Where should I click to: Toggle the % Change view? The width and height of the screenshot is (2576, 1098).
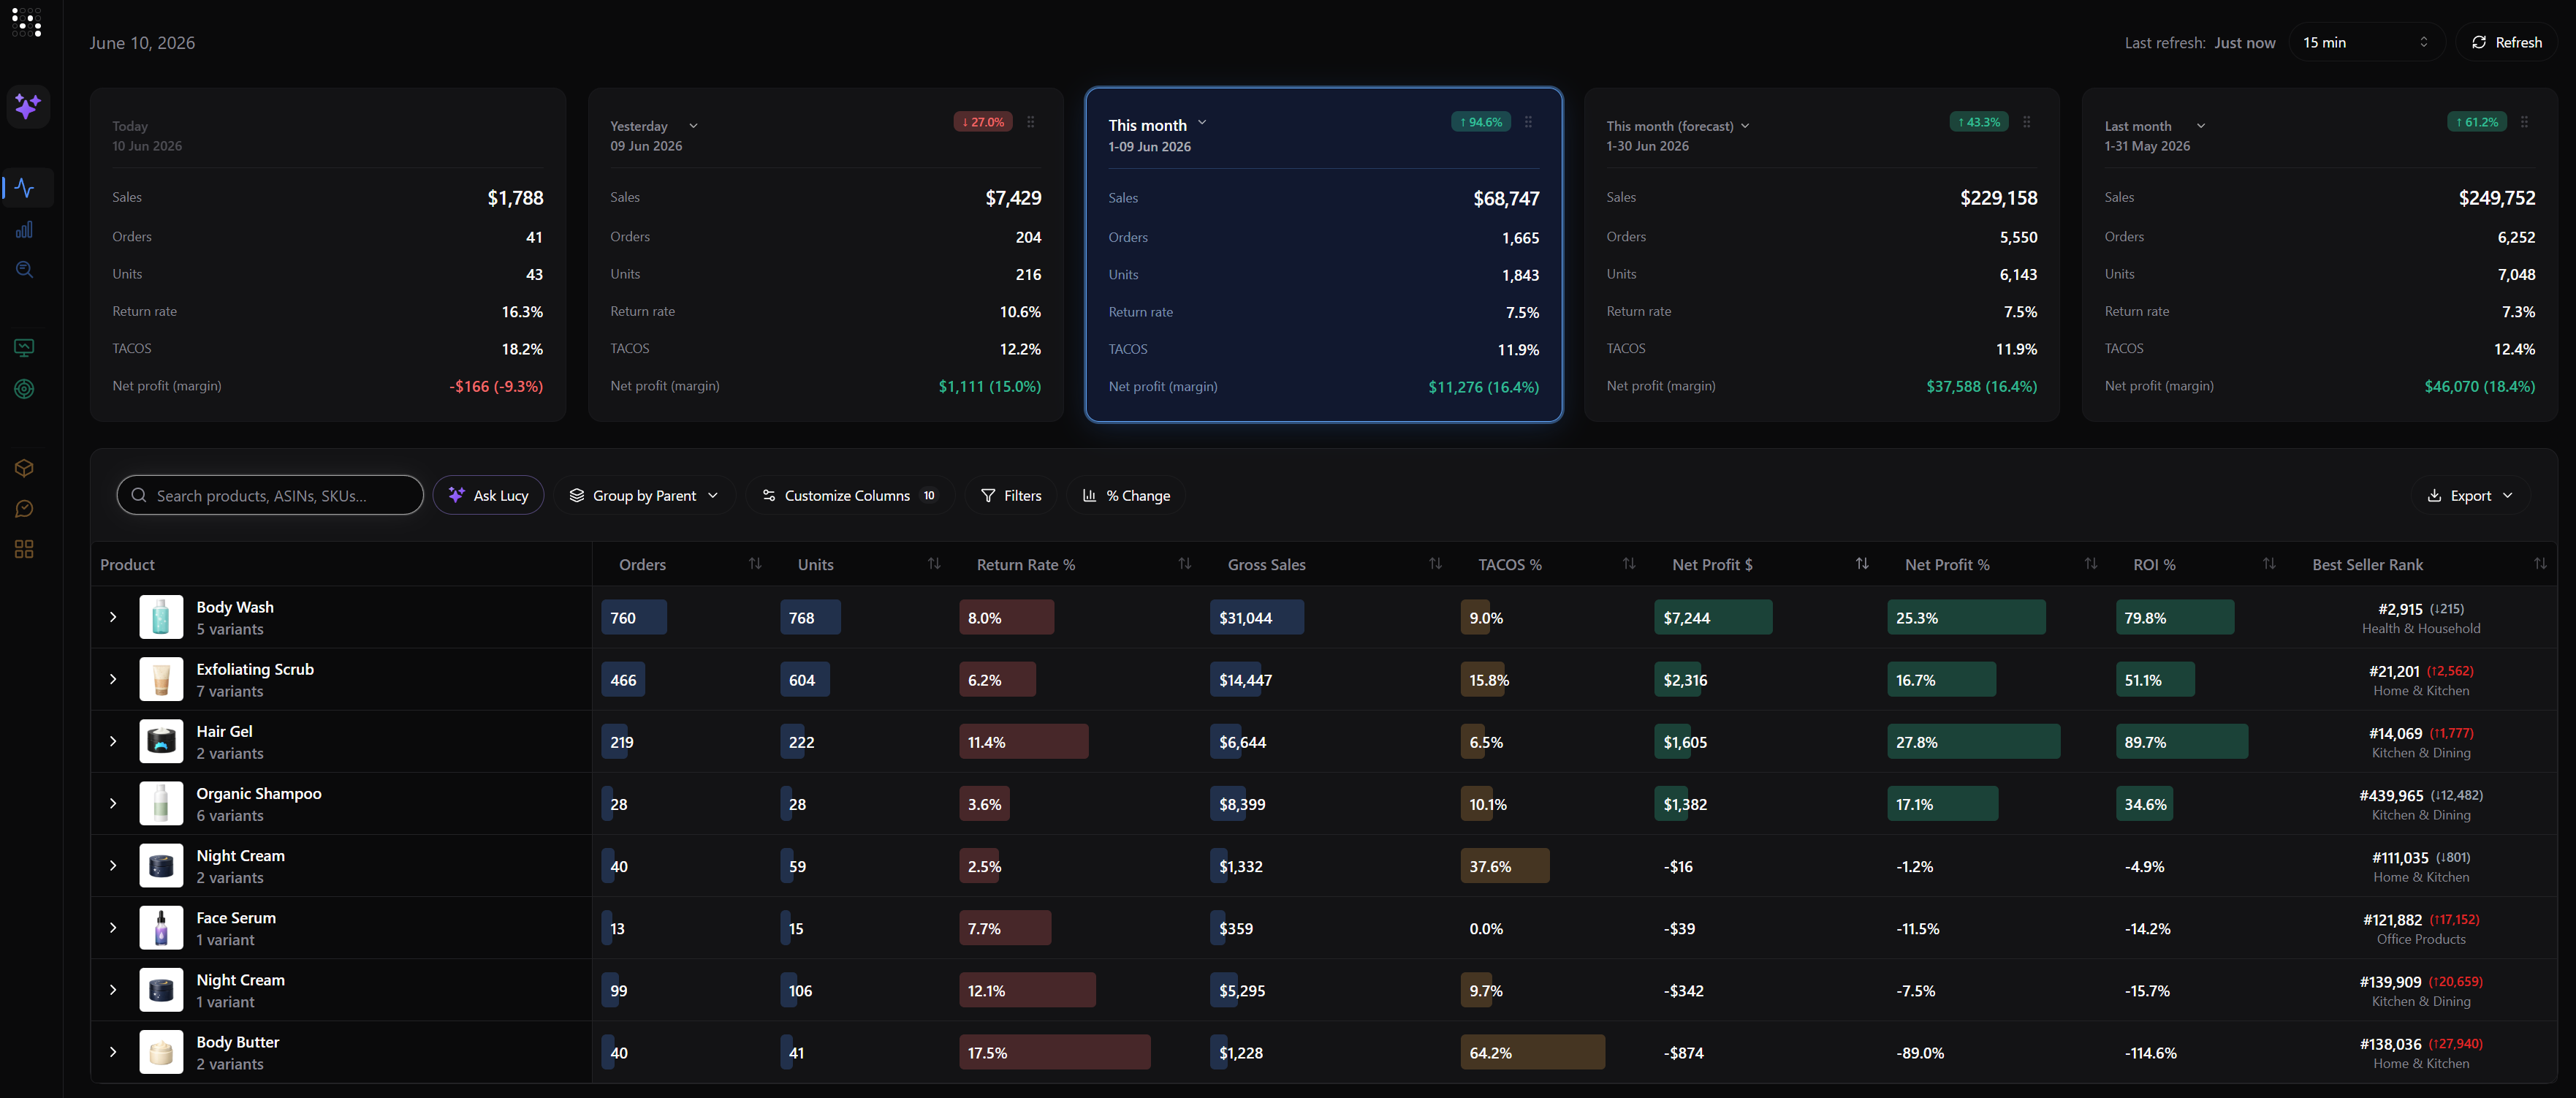1127,495
